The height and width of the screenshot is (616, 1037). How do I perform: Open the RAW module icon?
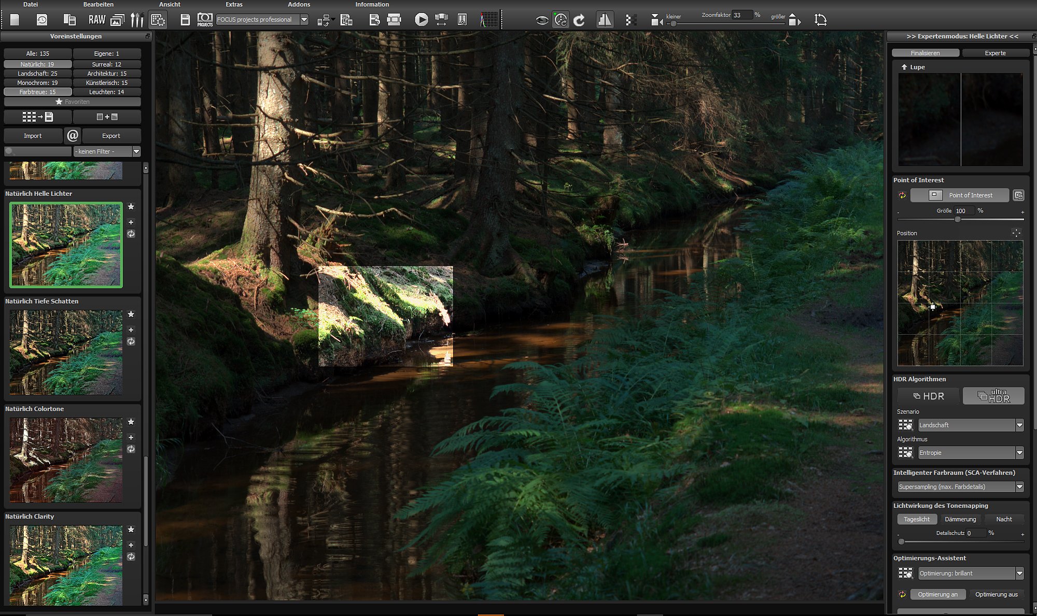(97, 20)
